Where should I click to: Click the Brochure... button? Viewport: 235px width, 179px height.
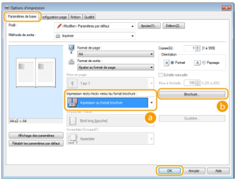tap(192, 94)
